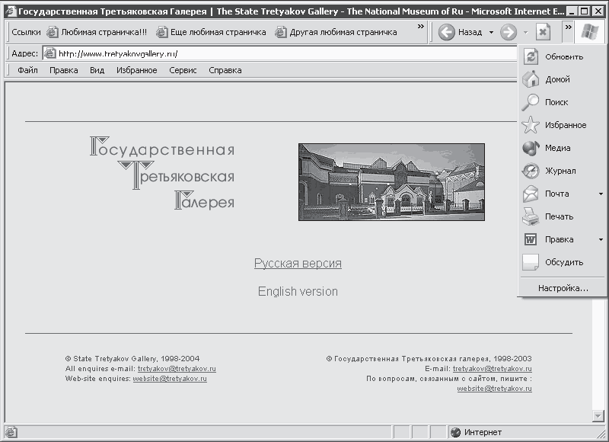Click the Обновить (Refresh) icon
Image resolution: width=609 pixels, height=442 pixels.
point(531,57)
